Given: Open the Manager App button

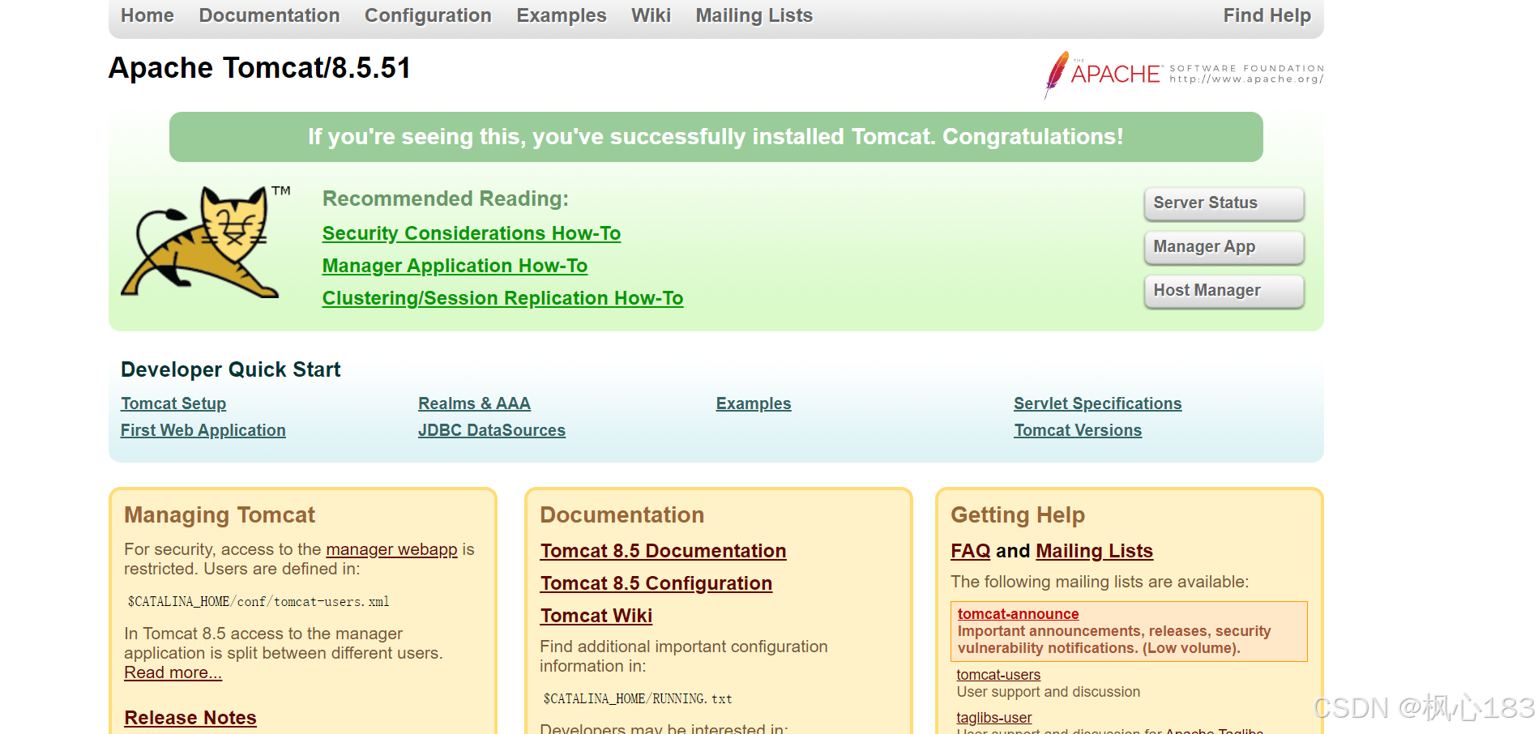Looking at the screenshot, I should point(1224,247).
